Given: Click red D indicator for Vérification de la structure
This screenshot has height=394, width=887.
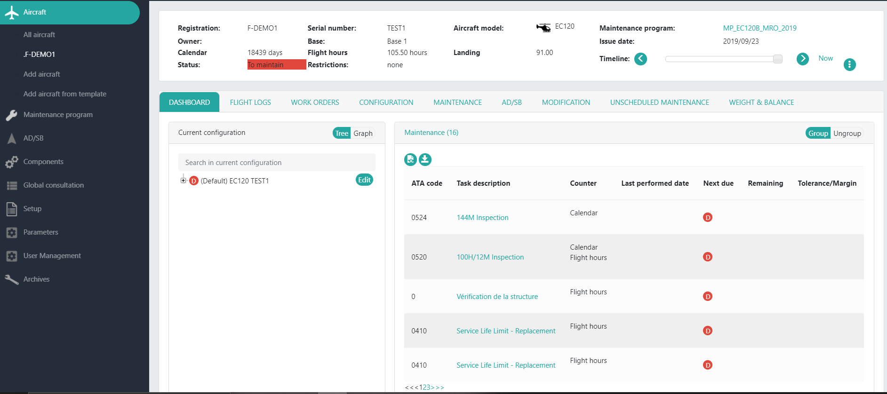Looking at the screenshot, I should point(707,296).
